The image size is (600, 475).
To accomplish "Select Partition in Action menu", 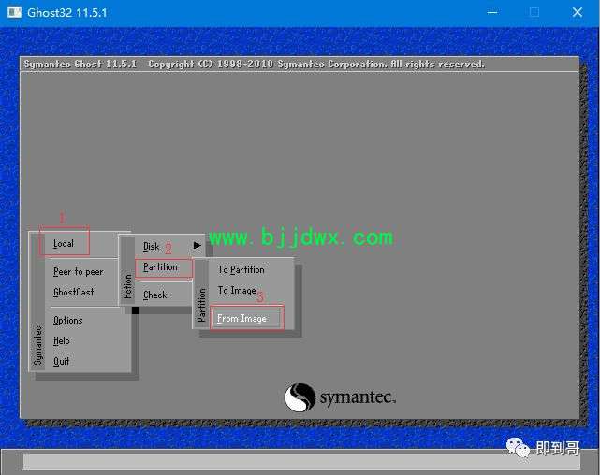I will 160,266.
